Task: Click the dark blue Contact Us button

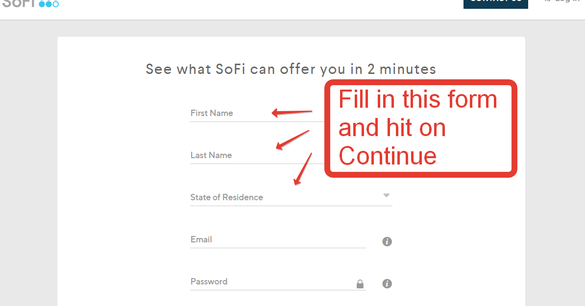Action: [495, 3]
